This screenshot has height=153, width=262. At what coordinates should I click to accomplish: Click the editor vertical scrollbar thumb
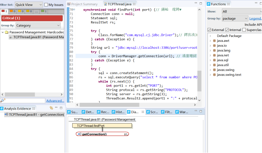click(x=199, y=81)
